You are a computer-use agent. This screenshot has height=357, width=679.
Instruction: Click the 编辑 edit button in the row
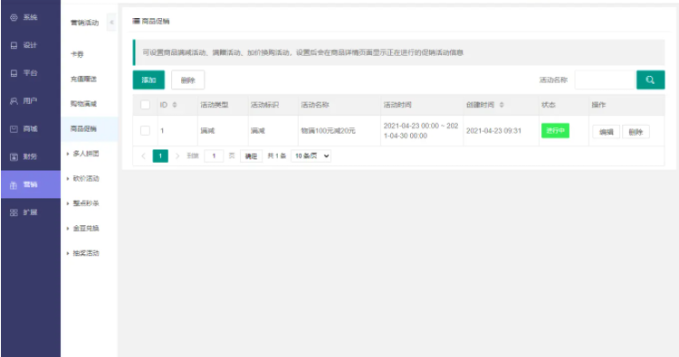point(606,132)
